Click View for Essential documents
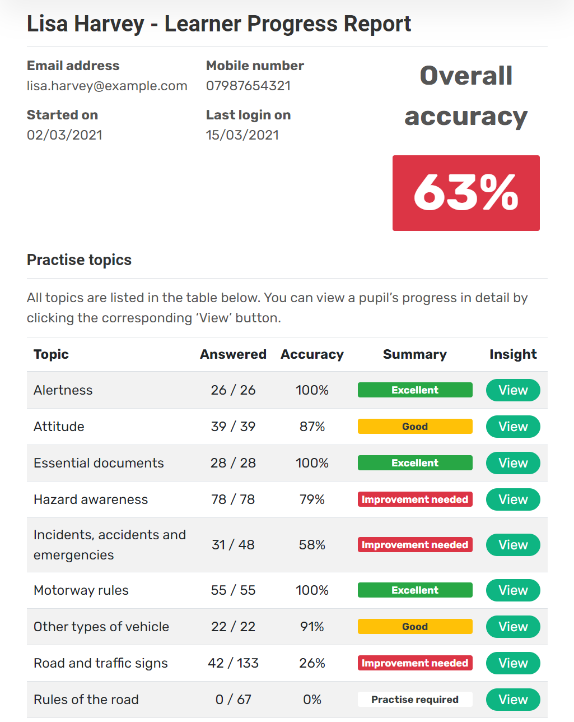The width and height of the screenshot is (574, 722). [x=513, y=463]
